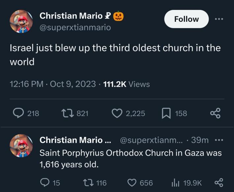
Task: Open Christian Mario's profile picture on main post
Action: click(21, 21)
